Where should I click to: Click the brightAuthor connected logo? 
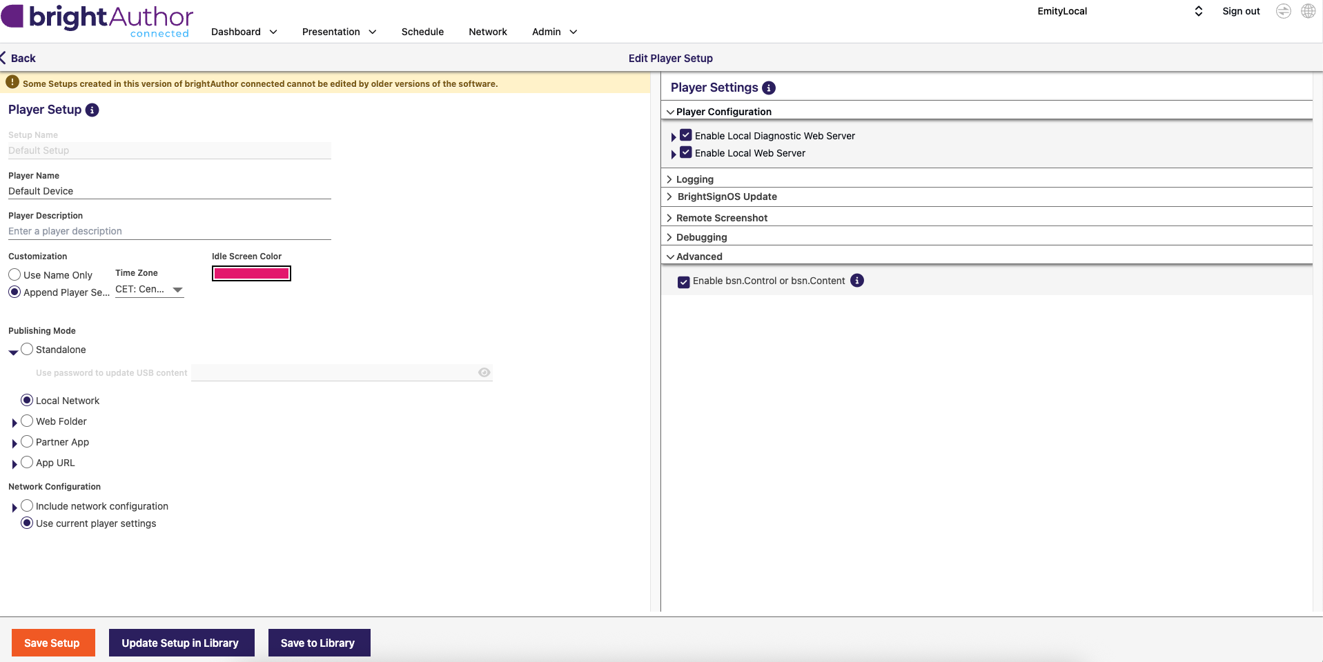point(97,19)
